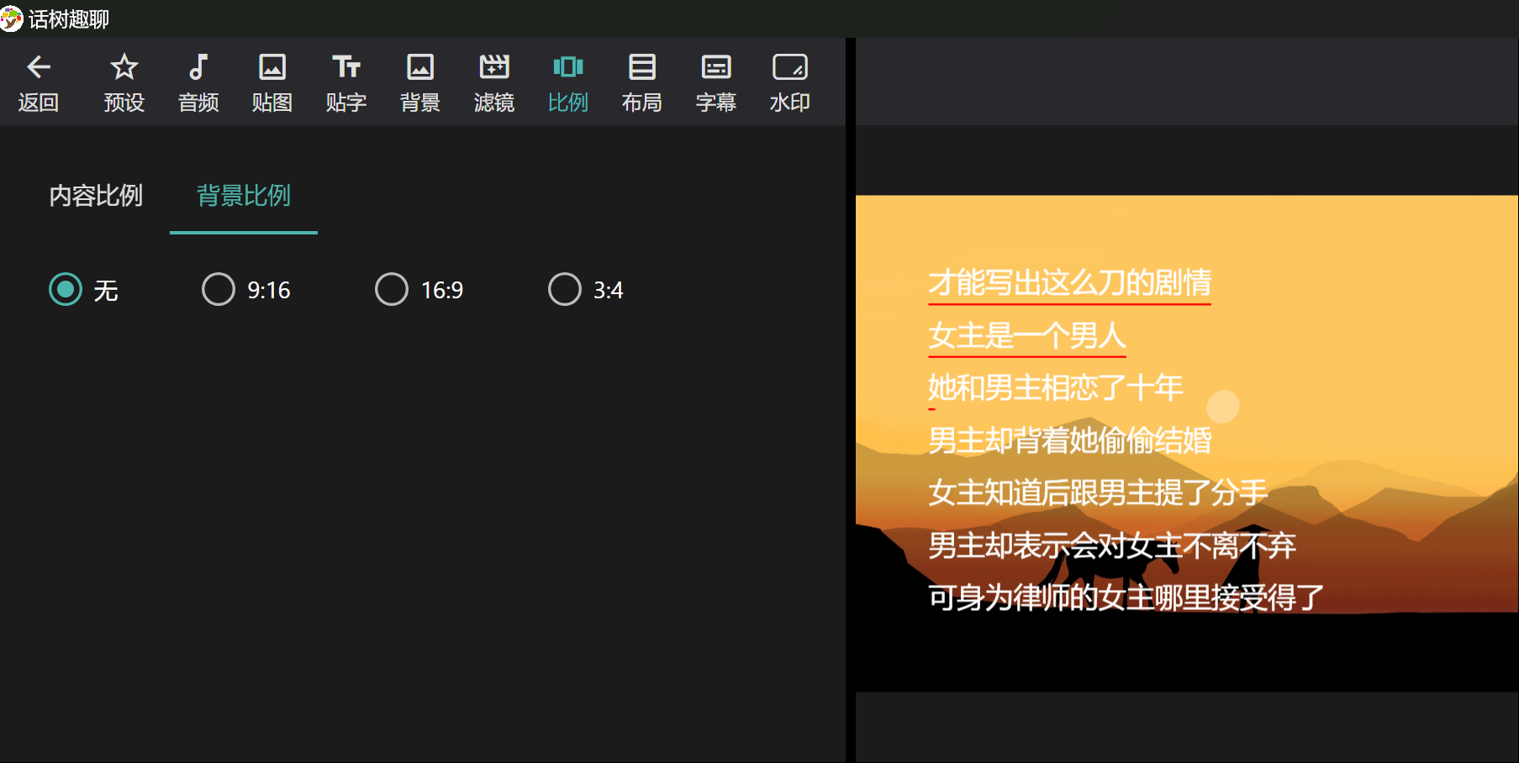
Task: Open the audio (音频) music note icon
Action: [x=198, y=68]
